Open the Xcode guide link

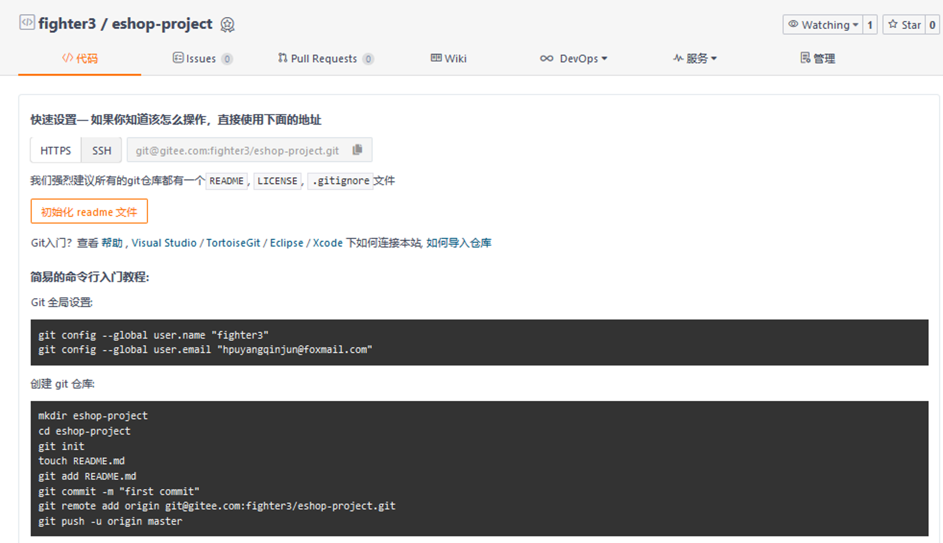tap(328, 243)
